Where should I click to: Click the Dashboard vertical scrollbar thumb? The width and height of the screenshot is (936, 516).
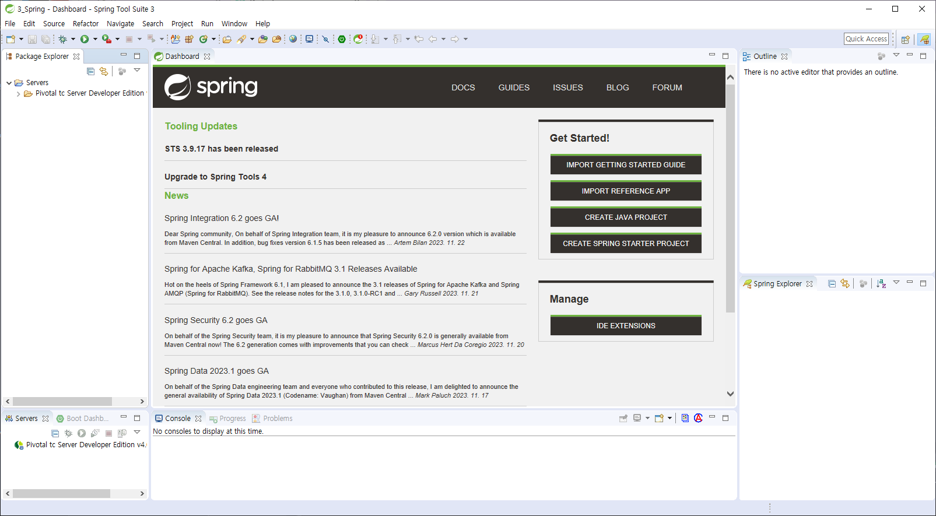pos(730,198)
